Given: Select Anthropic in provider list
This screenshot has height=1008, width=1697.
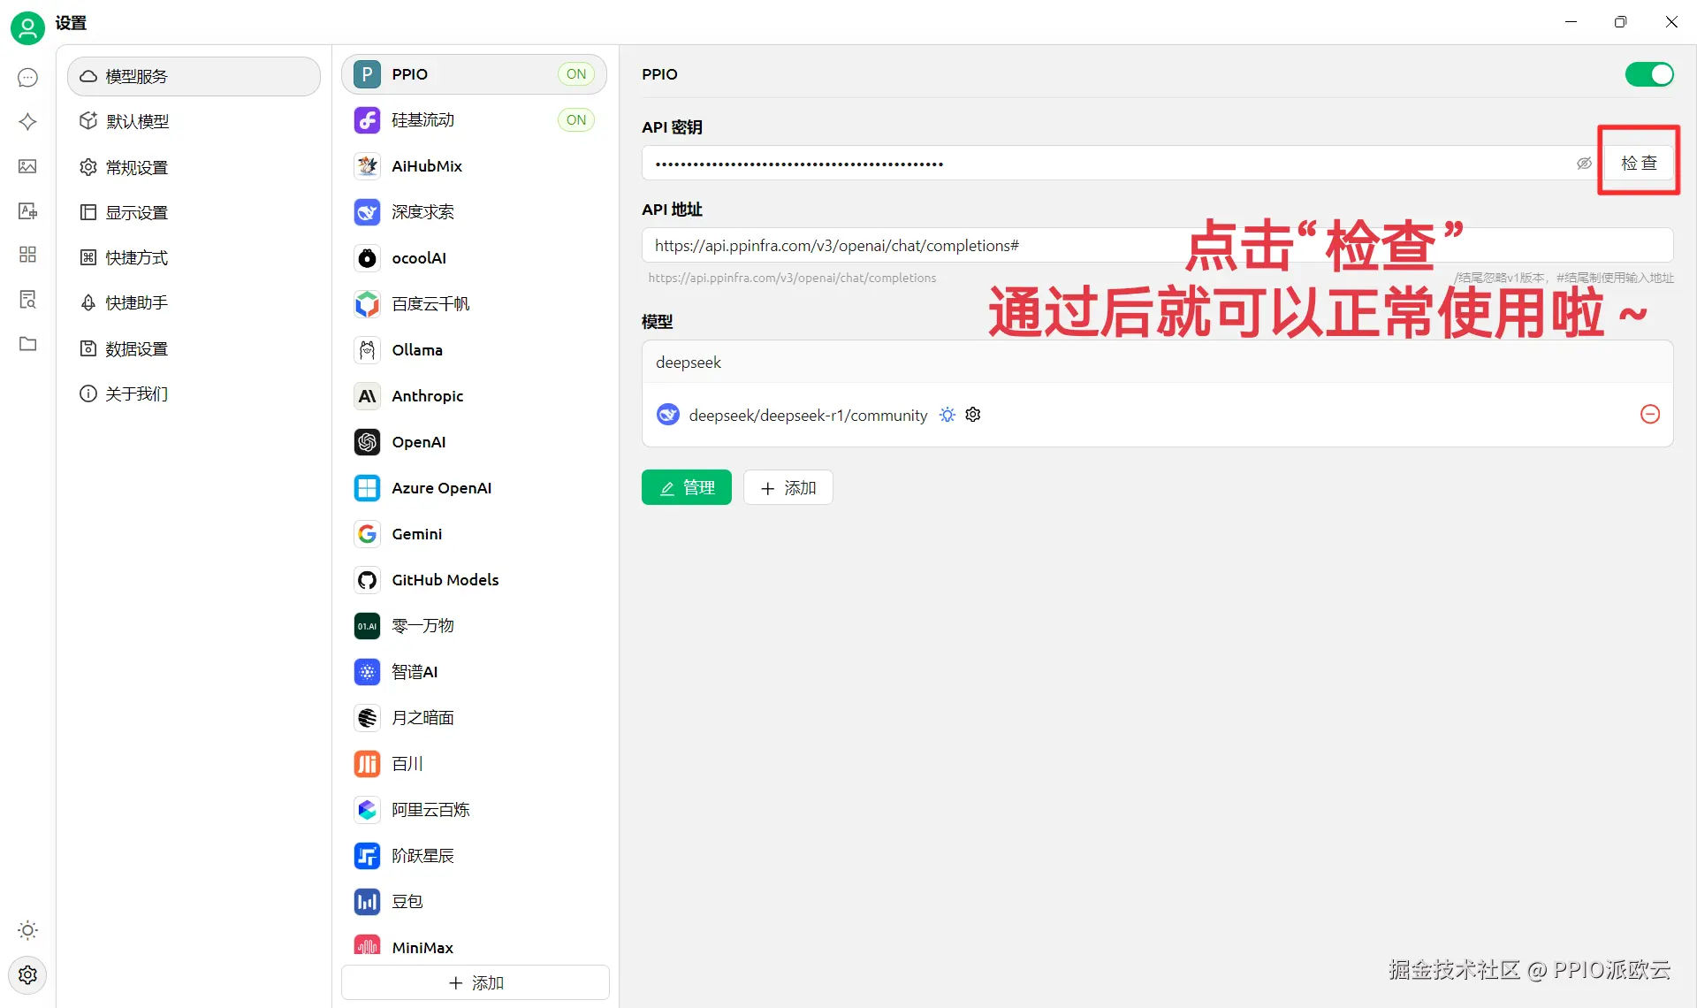Looking at the screenshot, I should (x=427, y=396).
